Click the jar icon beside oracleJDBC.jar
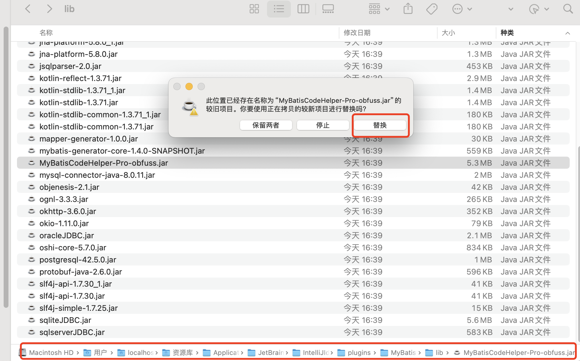The height and width of the screenshot is (361, 580). pos(31,235)
